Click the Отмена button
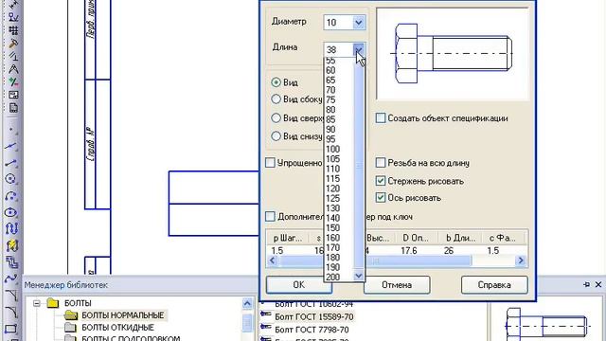The height and width of the screenshot is (341, 606). (x=397, y=285)
